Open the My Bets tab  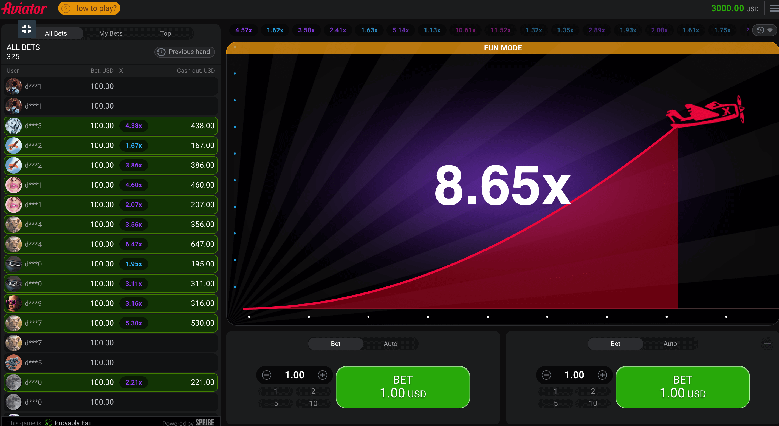[x=111, y=33]
